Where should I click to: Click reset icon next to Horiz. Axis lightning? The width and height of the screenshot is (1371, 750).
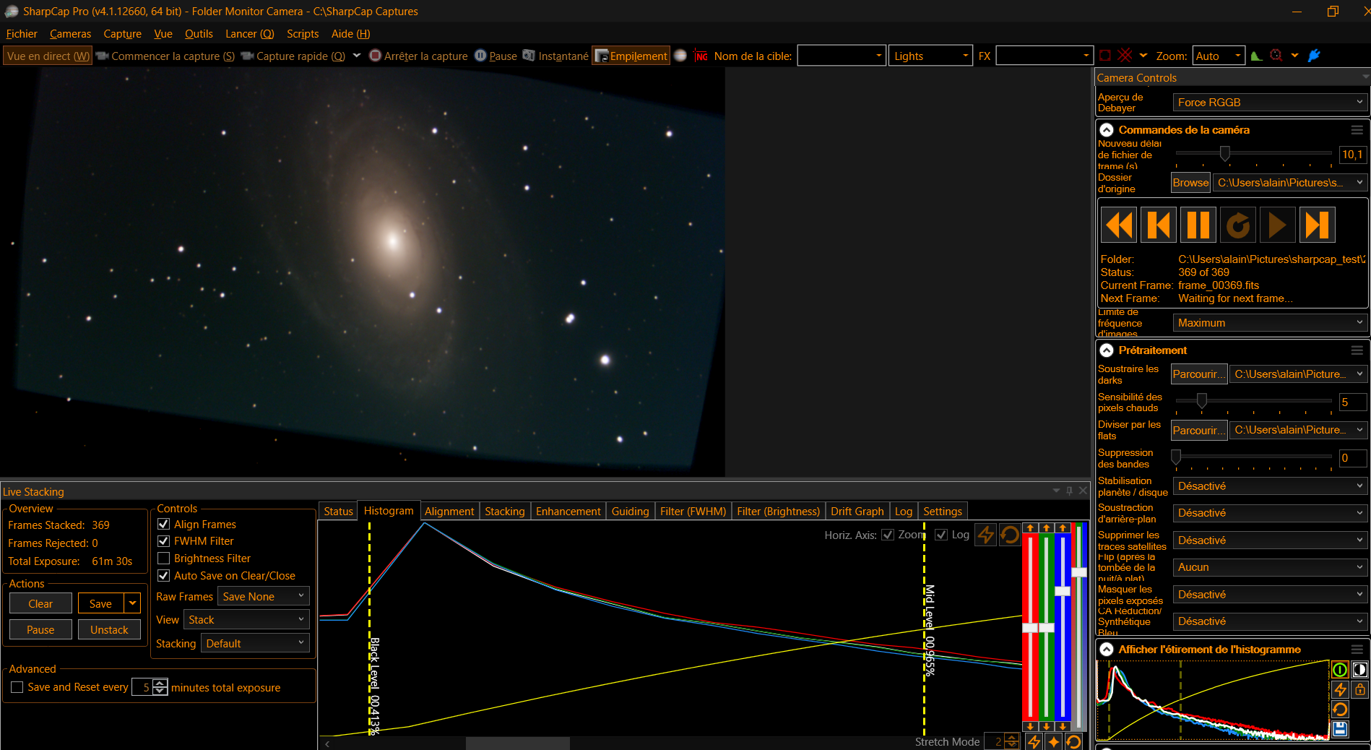[1011, 535]
